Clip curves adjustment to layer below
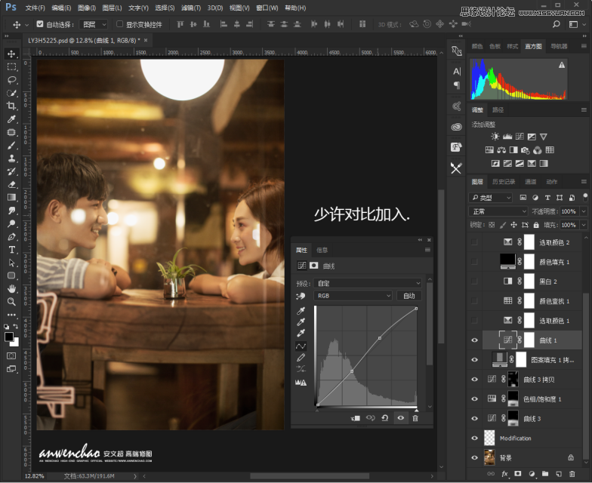 coord(356,418)
